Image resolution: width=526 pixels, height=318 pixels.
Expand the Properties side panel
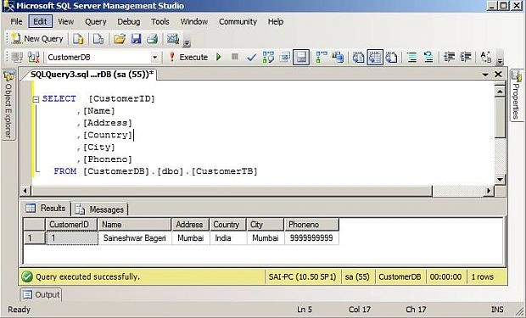(517, 95)
